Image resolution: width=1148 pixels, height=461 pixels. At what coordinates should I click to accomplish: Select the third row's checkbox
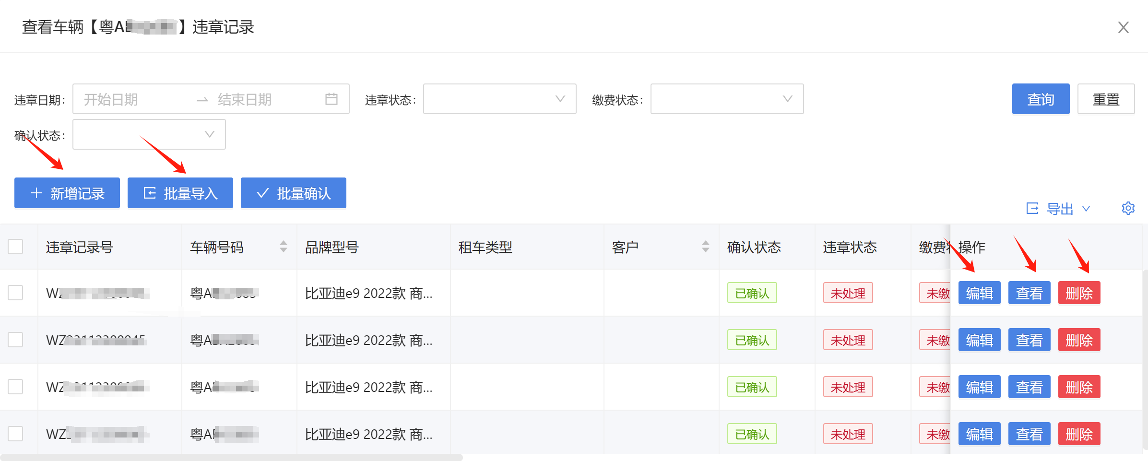click(x=15, y=387)
